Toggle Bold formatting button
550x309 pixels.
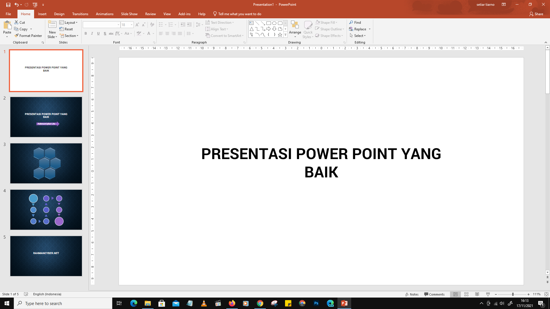(86, 33)
